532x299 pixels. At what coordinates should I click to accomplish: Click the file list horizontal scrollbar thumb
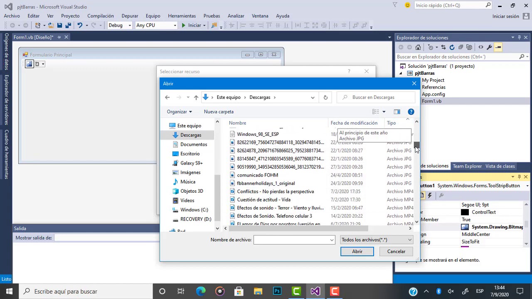pyautogui.click(x=298, y=228)
